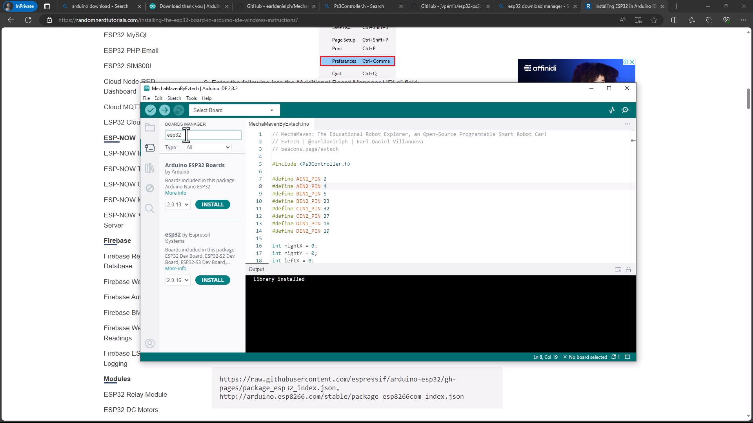Open version 2.0.16 dropdown for esp32 Espressif
The height and width of the screenshot is (423, 753).
coord(178,280)
